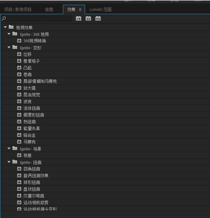Screen dimensions: 210x218
Task: Select the 运动相机镜头变形 effect
Action: tap(40, 209)
